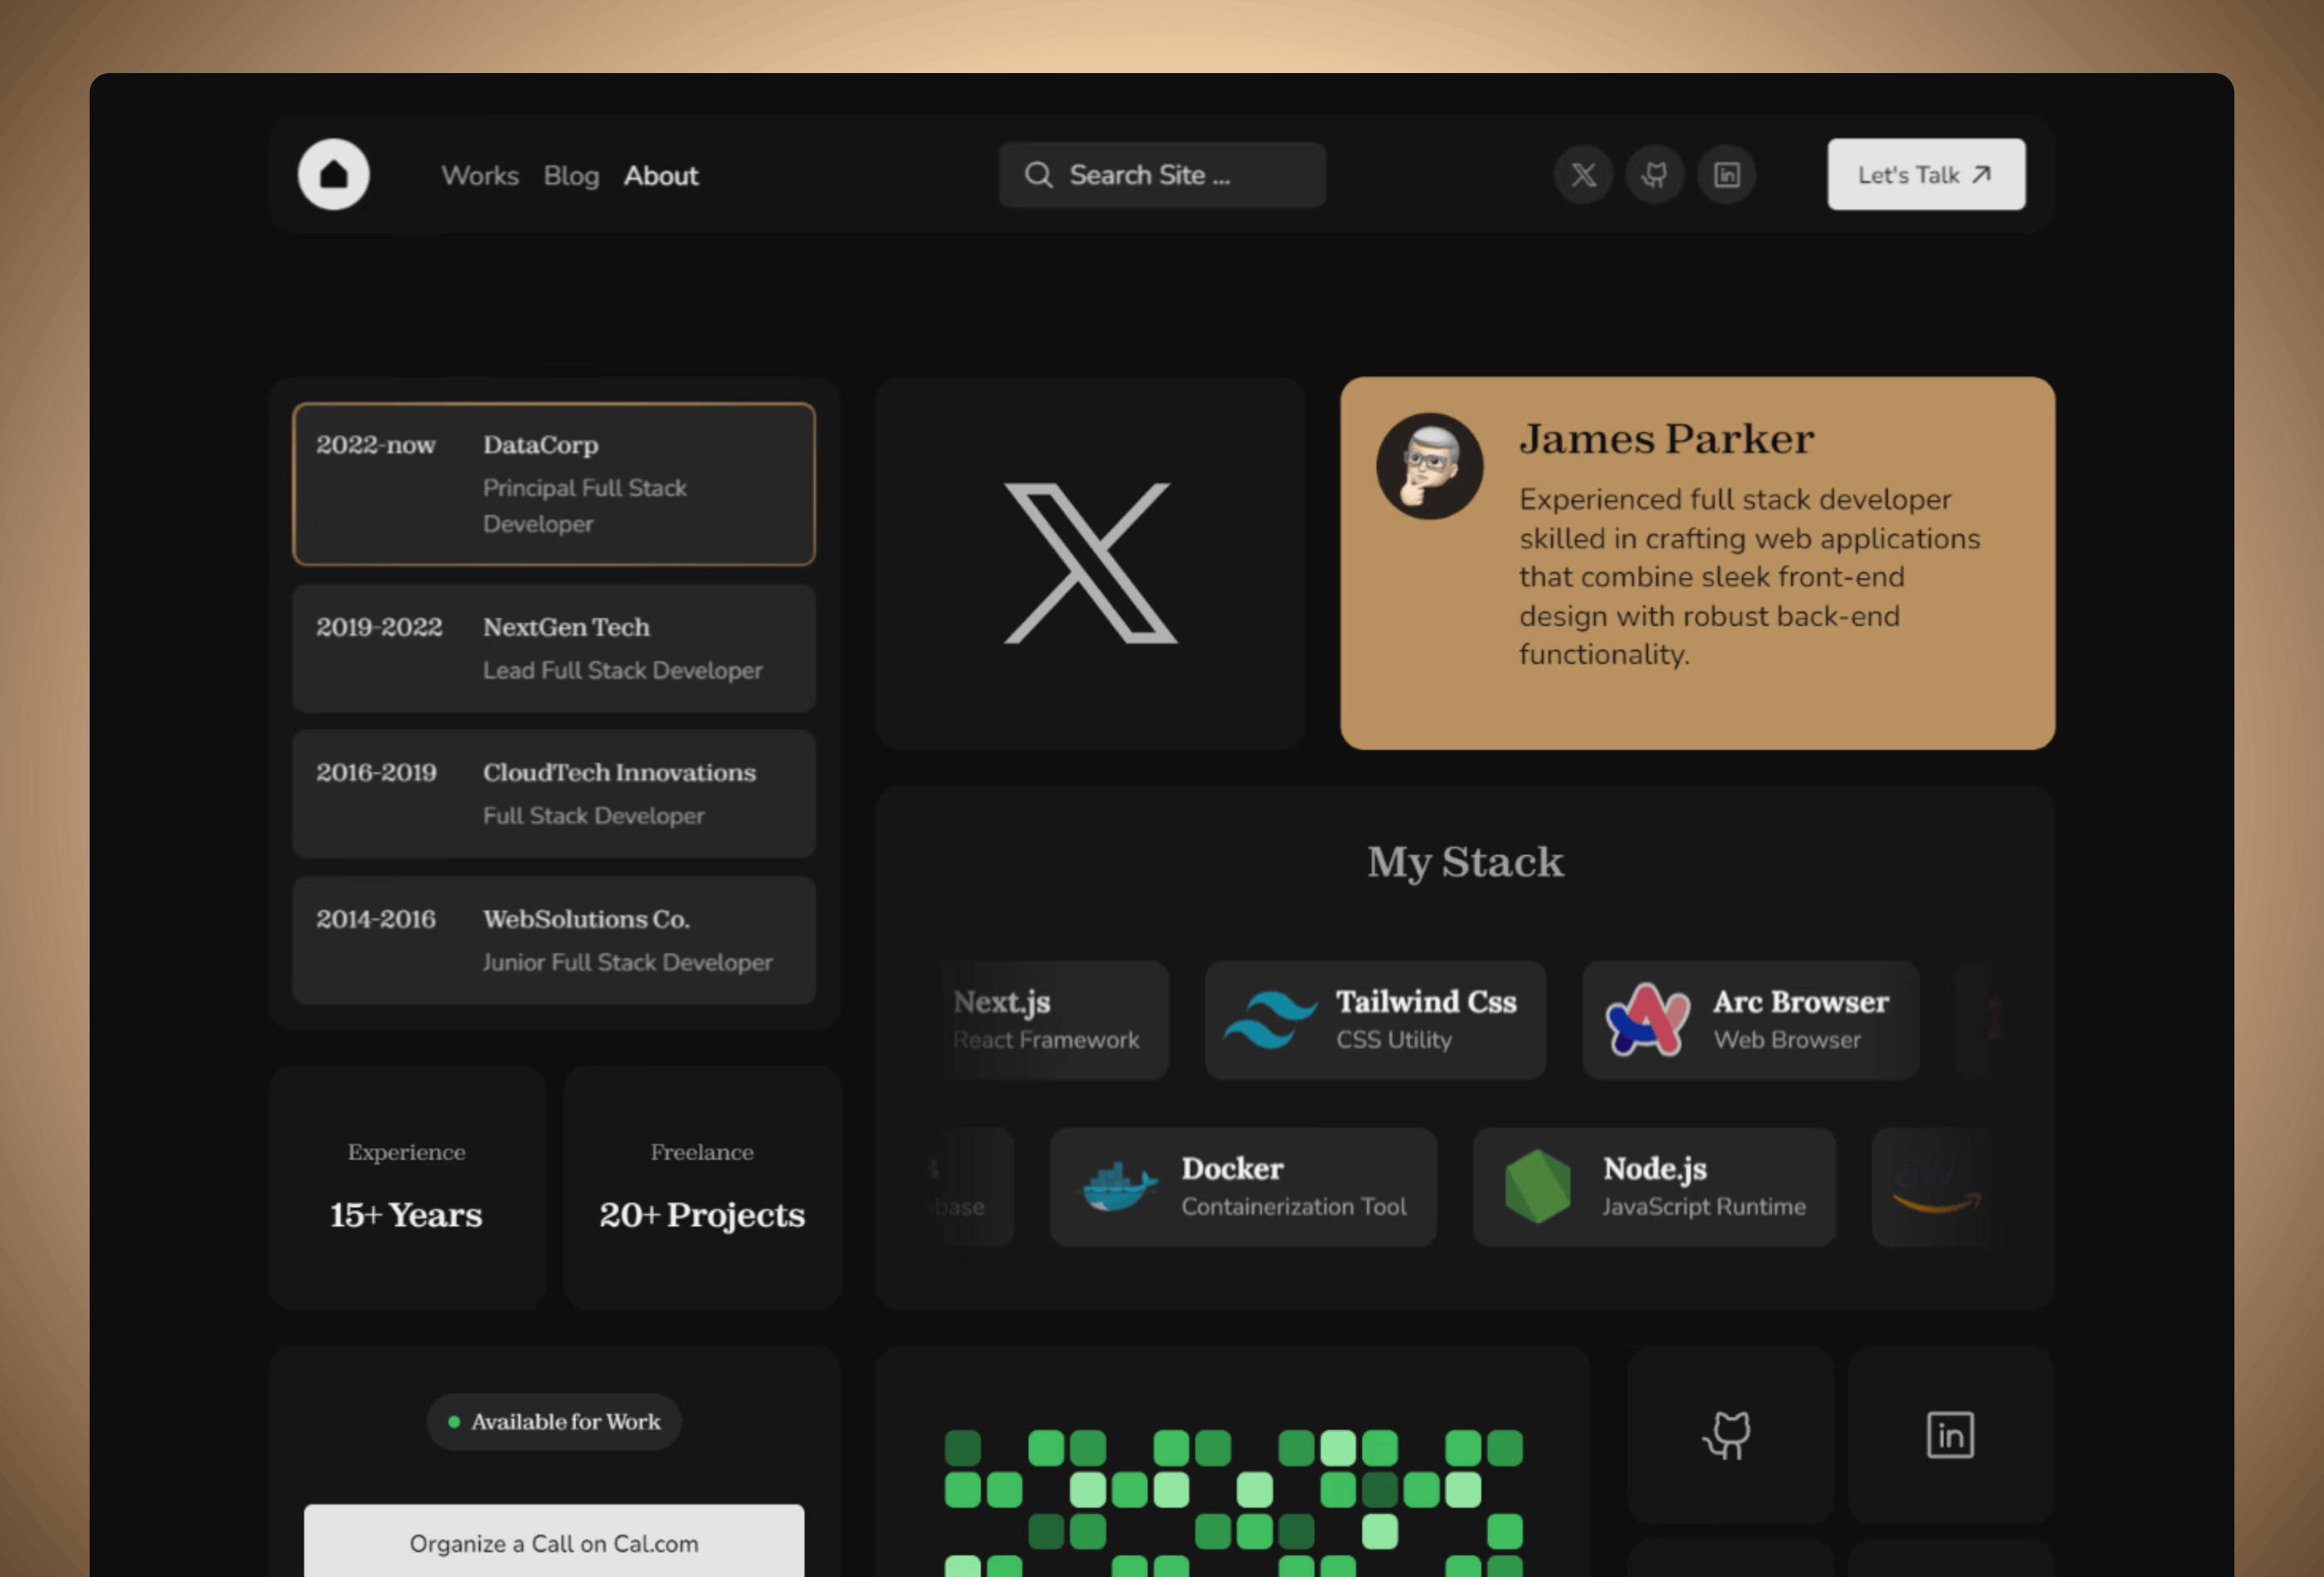Select the WebSolutions Co. 2014-2016 entry
Screen dimensions: 2324x1577
click(x=553, y=940)
